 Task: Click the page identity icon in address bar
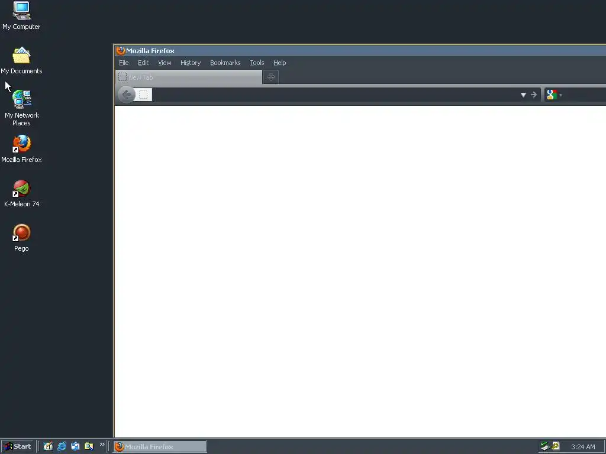click(143, 95)
